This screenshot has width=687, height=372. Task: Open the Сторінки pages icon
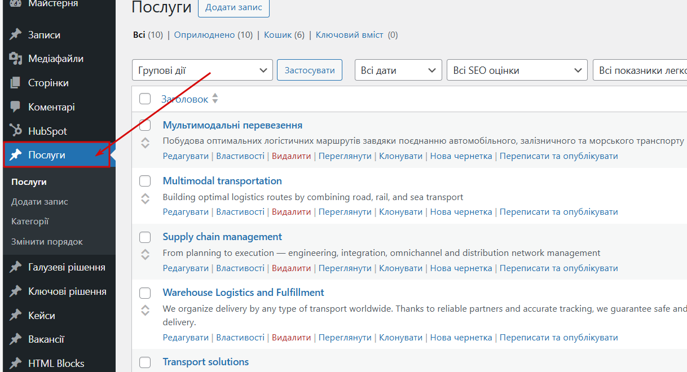16,83
